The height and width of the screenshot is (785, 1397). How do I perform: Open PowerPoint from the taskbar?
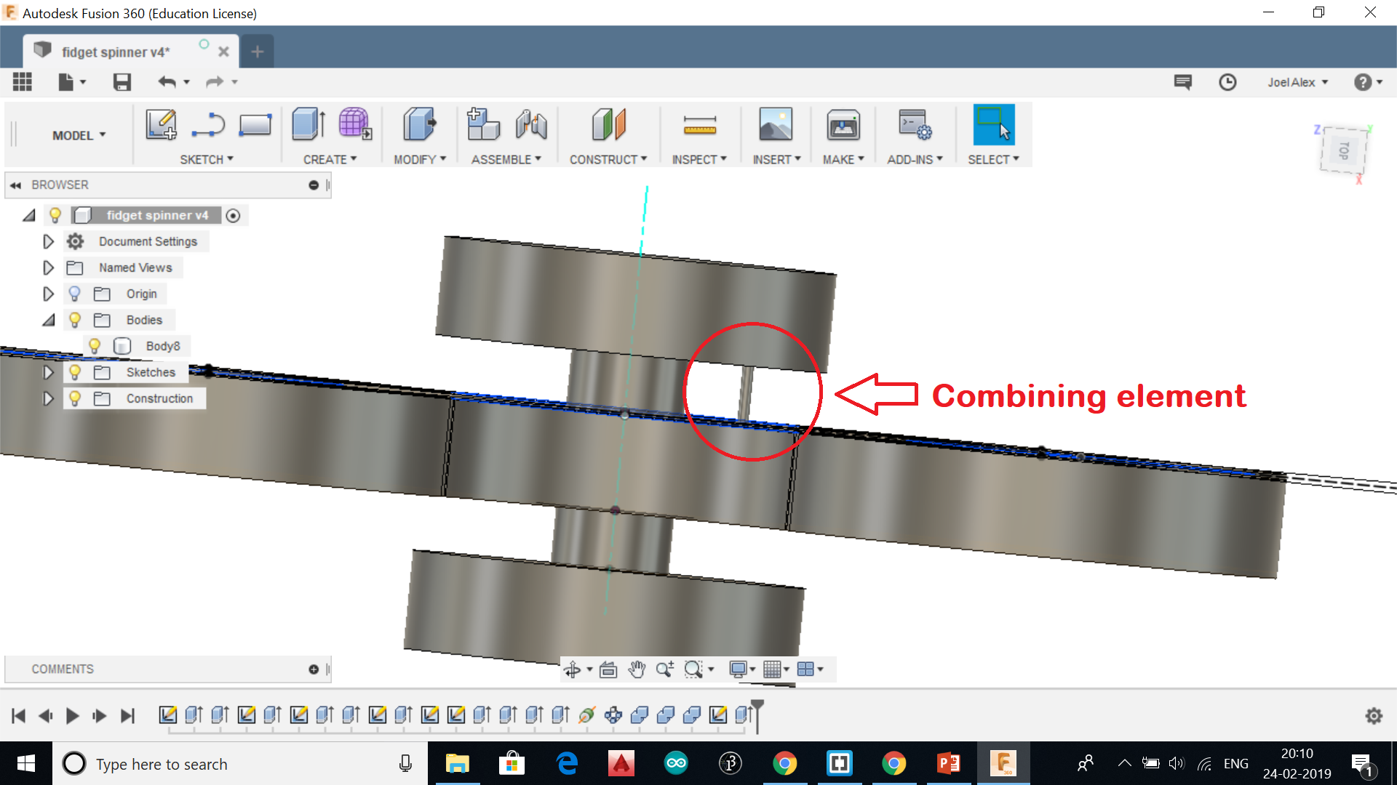[x=948, y=763]
